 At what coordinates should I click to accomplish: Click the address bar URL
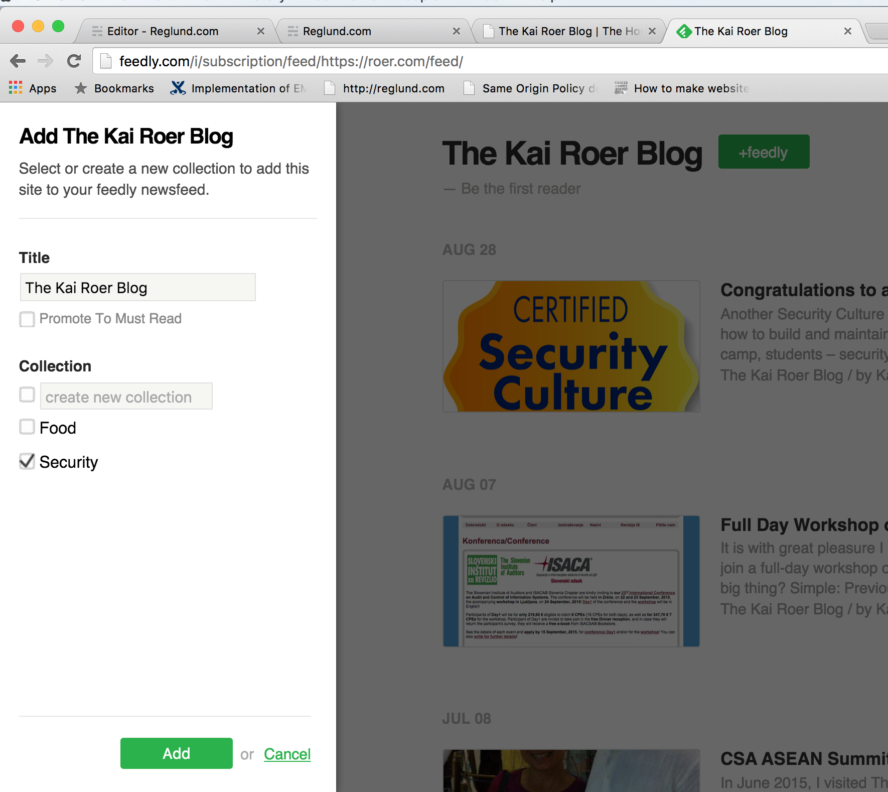tap(291, 61)
